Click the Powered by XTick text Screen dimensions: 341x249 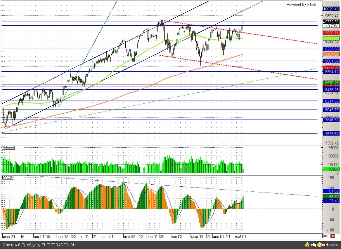click(x=301, y=4)
